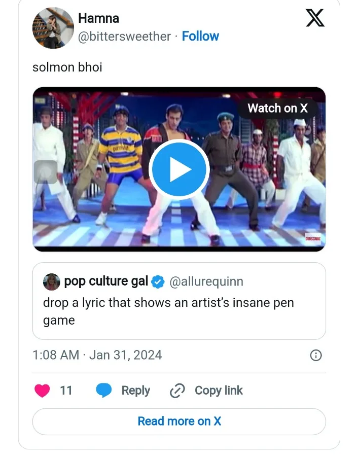Click the blue verified badge on quoted tweet
The width and height of the screenshot is (358, 458).
[x=159, y=281]
